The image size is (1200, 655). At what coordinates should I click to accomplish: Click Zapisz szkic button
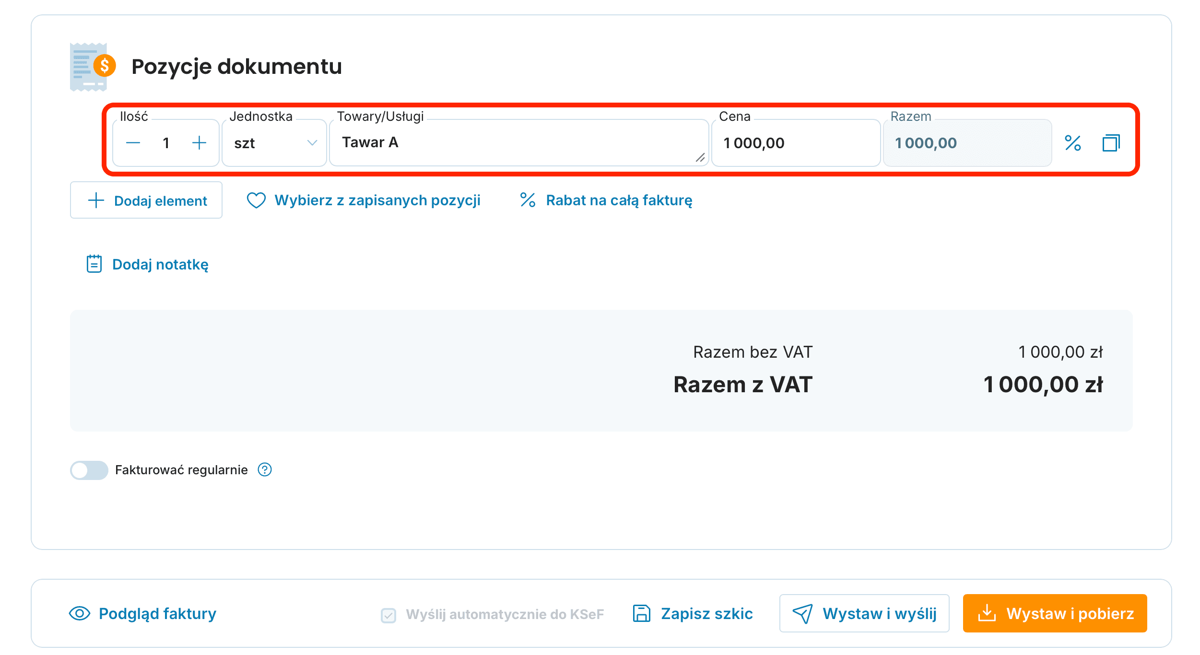click(x=693, y=613)
